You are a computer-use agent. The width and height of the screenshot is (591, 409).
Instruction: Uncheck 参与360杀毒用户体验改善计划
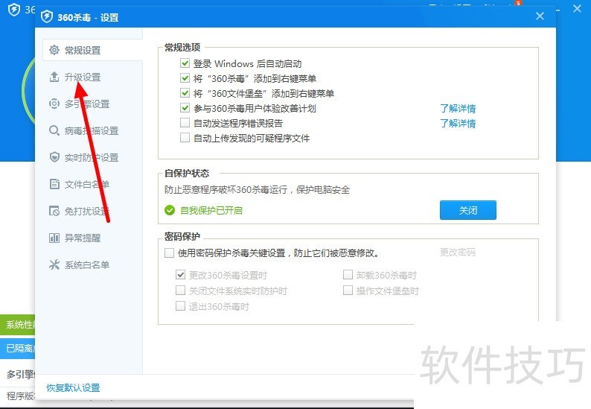click(185, 108)
